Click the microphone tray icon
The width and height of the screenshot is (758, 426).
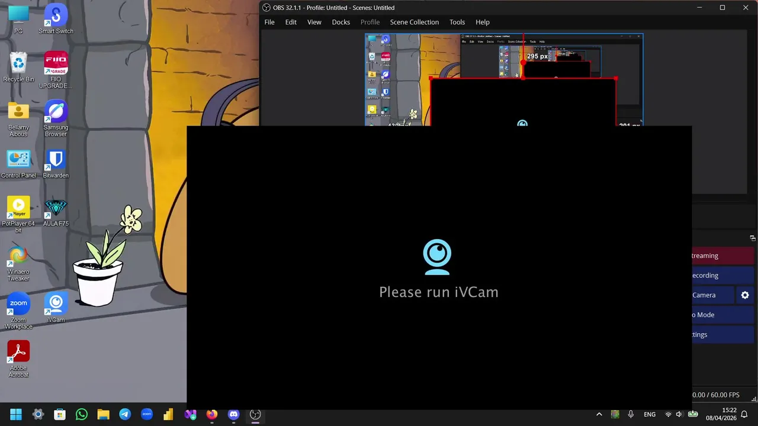[631, 414]
